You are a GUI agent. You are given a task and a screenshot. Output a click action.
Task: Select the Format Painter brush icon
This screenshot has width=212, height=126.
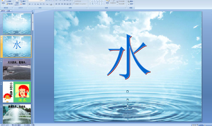point(7,4)
